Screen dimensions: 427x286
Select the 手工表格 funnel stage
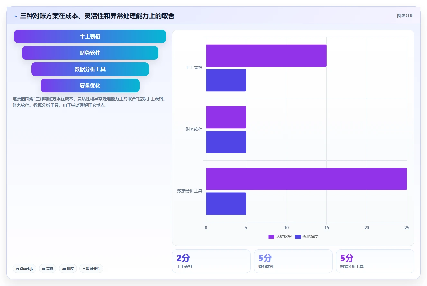tap(90, 36)
